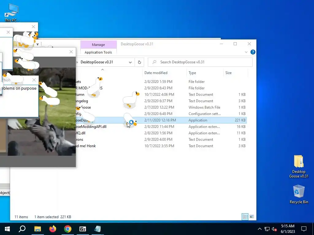Open Explorer help question mark icon
Screen dimensions: 314x235
[x=253, y=52]
